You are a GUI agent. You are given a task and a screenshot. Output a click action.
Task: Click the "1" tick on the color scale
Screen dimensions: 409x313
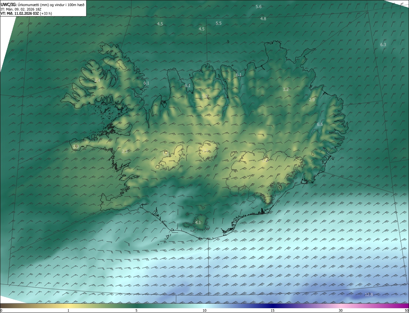pos(68,310)
